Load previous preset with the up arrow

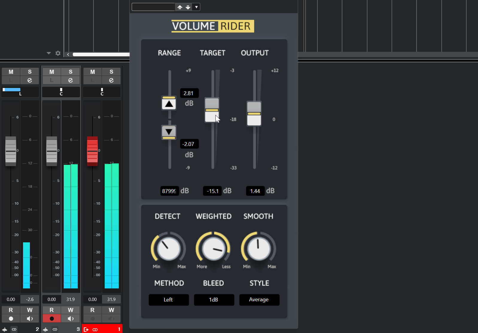pos(180,7)
